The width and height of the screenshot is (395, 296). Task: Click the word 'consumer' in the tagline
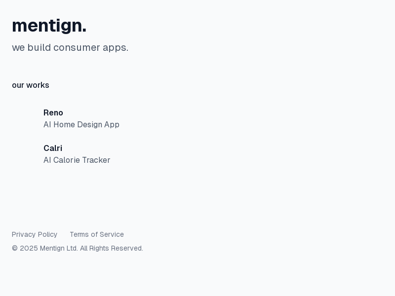76,47
